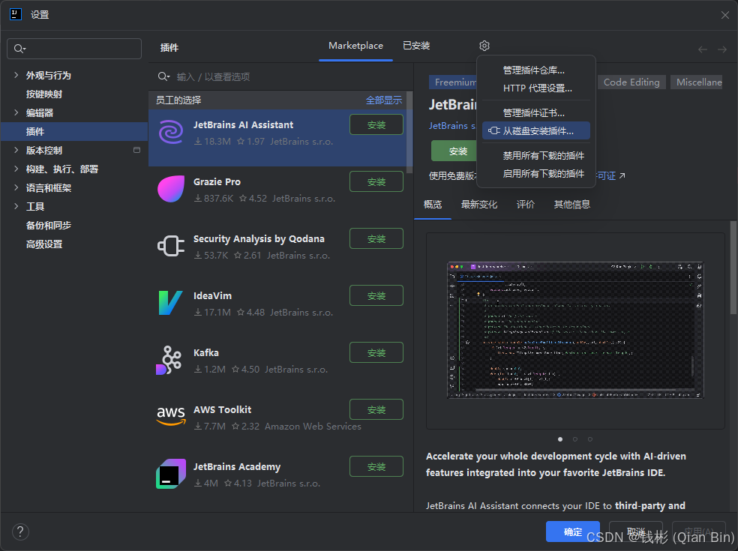Select the second screenshot carousel dot
The height and width of the screenshot is (551, 738).
pos(575,439)
